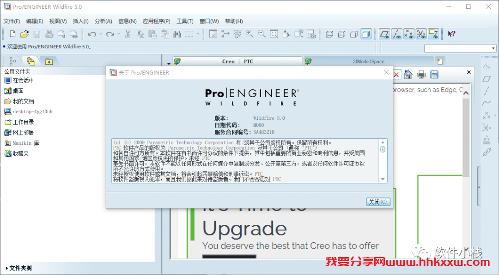Click the Copy icon

tap(140, 34)
